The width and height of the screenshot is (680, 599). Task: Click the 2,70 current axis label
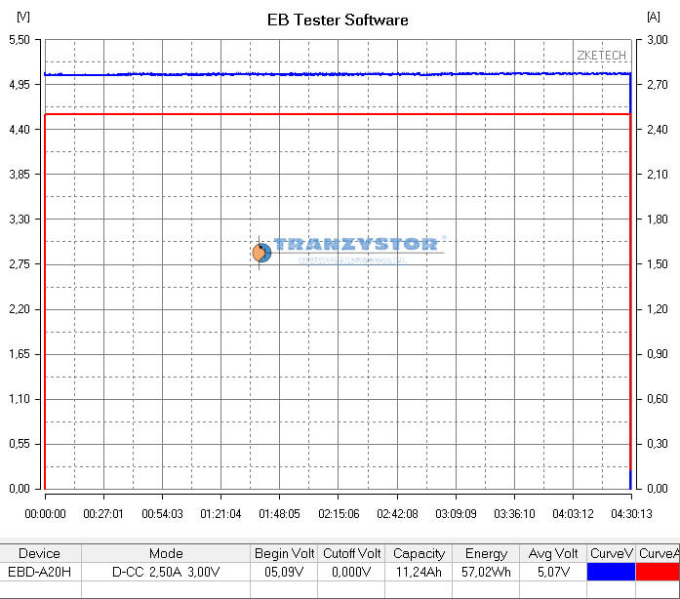point(658,85)
